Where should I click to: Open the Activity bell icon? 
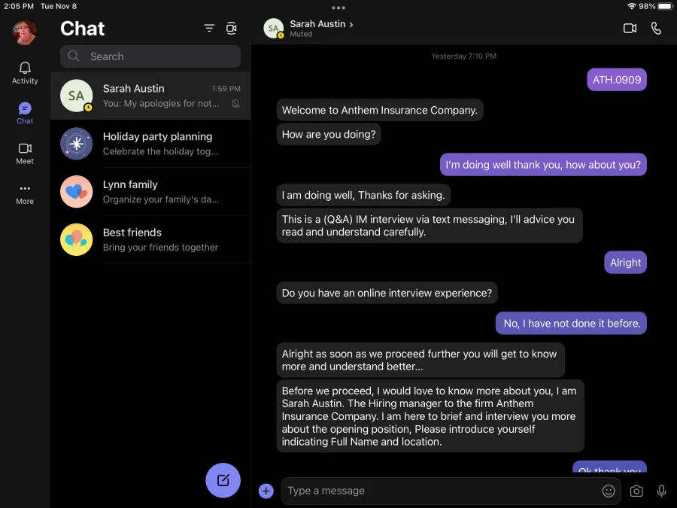pyautogui.click(x=25, y=68)
